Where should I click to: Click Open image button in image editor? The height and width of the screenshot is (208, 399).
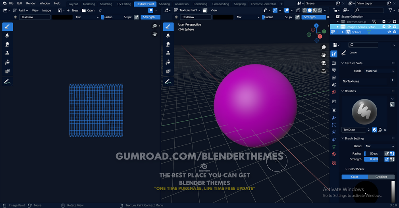(88, 10)
